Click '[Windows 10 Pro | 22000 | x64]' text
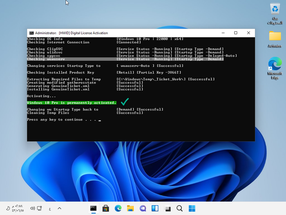Viewport: 286px width, 215px height. point(150,39)
